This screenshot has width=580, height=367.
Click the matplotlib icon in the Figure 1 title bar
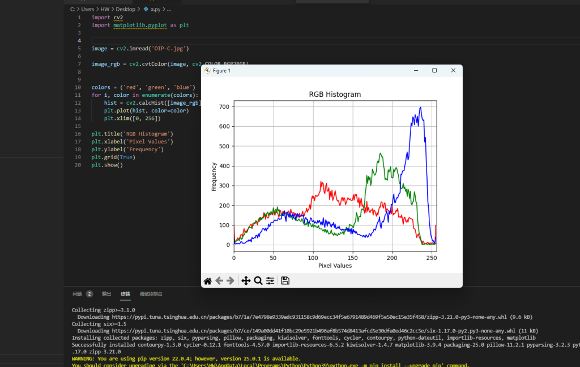coord(207,70)
